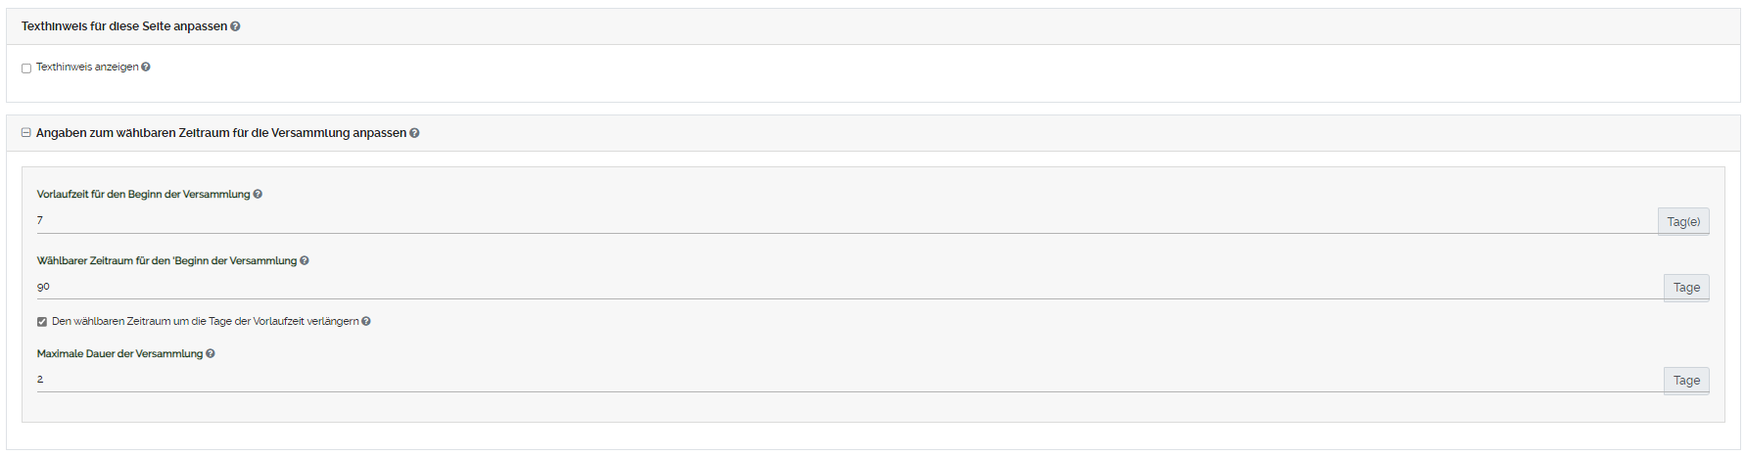
Task: Open help tooltip next to 'Texthinweis anzeigen'
Action: pos(146,68)
